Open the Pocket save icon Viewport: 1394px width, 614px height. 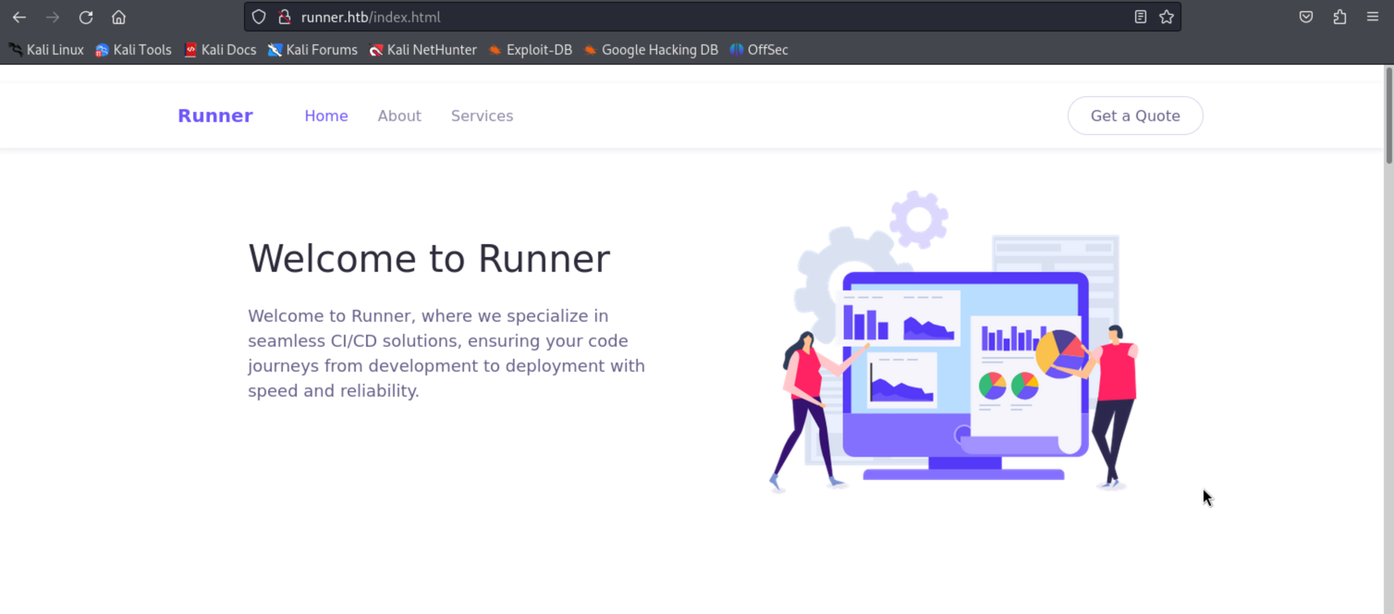[x=1306, y=17]
